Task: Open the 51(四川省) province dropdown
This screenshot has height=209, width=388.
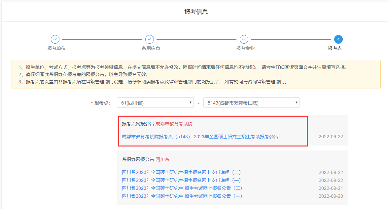Action: [x=155, y=103]
